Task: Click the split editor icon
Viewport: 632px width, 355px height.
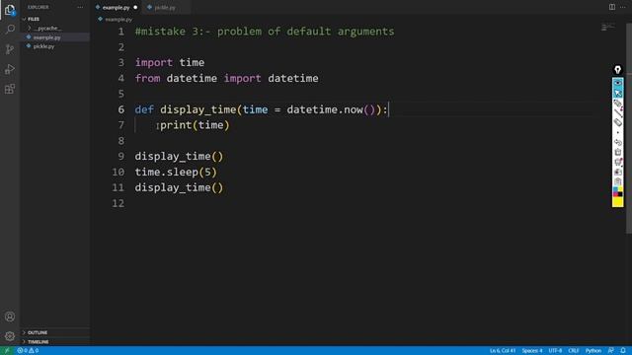Action: (x=612, y=7)
